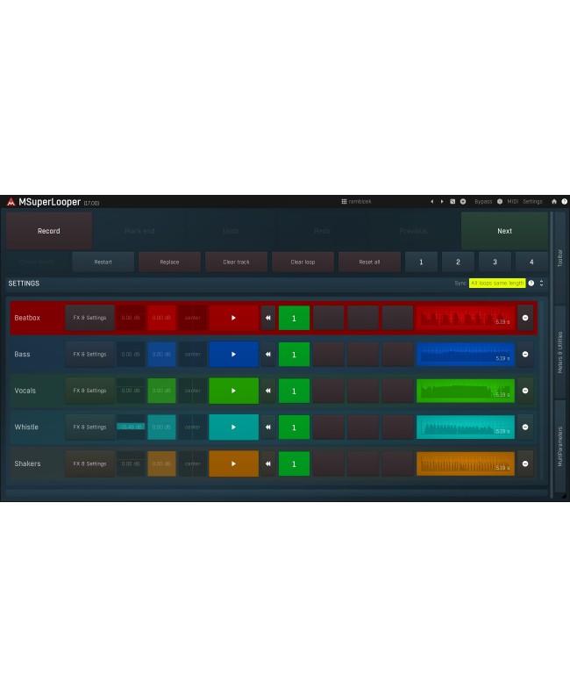Click the Clear track button
This screenshot has width=570, height=697.
[236, 262]
